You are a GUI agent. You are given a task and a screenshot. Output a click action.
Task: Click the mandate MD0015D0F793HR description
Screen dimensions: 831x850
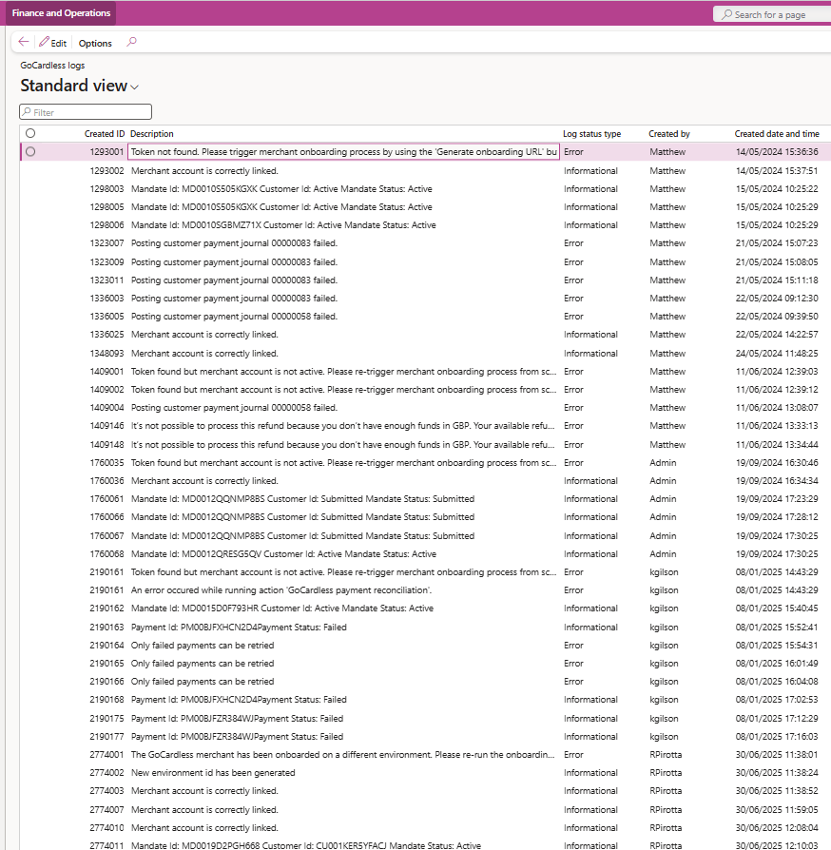coord(282,609)
